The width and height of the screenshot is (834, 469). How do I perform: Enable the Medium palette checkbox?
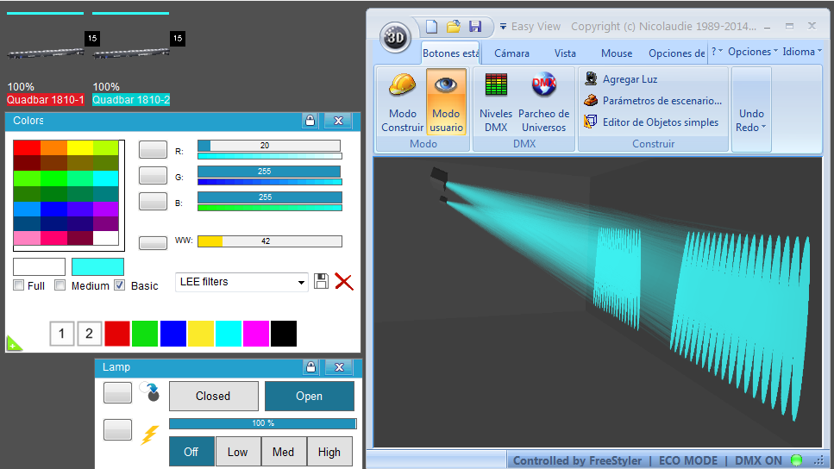tap(60, 285)
